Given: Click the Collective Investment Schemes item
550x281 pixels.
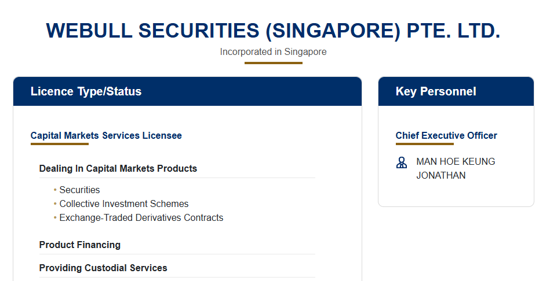Looking at the screenshot, I should point(124,204).
